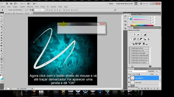Image resolution: width=174 pixels, height=97 pixels.
Task: Switch to the Máscaras tab
Action: click(x=136, y=28)
